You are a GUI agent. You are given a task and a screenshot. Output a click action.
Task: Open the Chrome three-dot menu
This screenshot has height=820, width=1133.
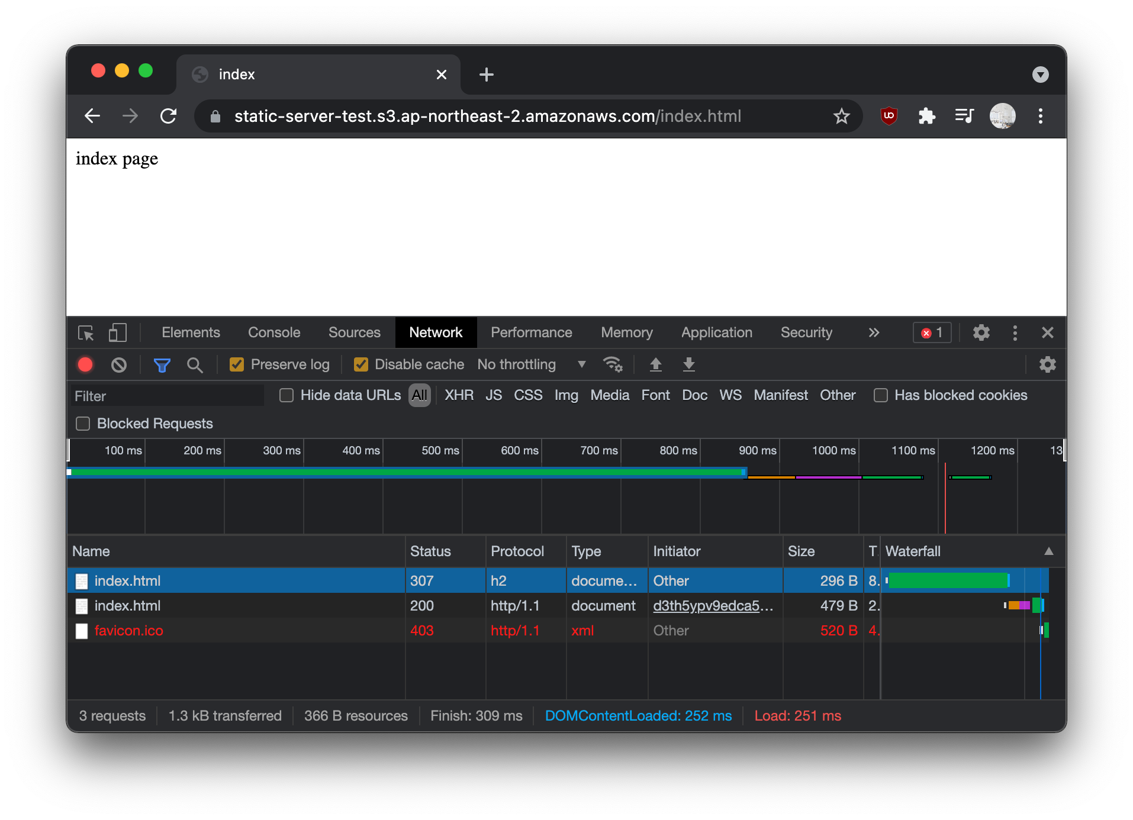click(x=1040, y=116)
